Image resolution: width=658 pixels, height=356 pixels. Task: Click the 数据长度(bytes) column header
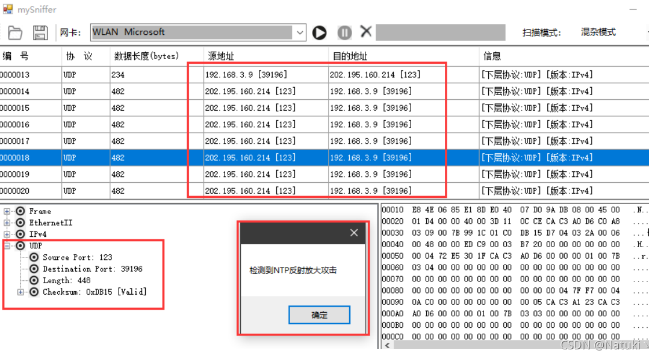pos(157,56)
